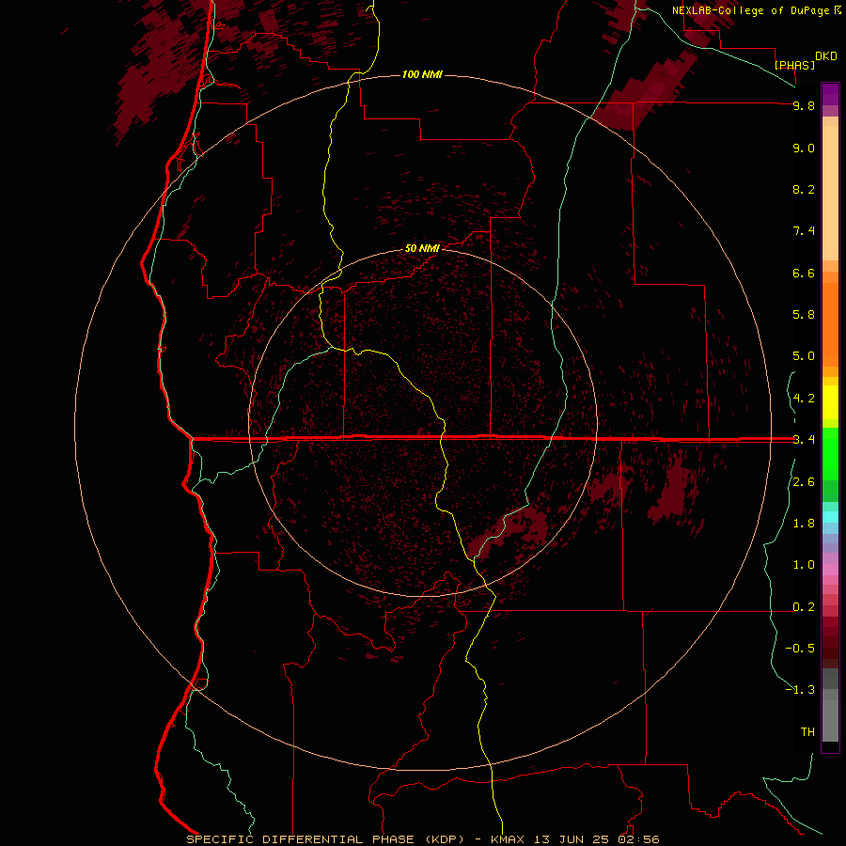Click the 8.2 scale value

tap(804, 189)
